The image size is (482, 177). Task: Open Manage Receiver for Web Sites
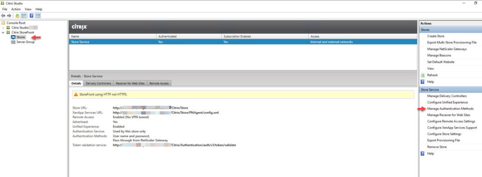tap(449, 115)
